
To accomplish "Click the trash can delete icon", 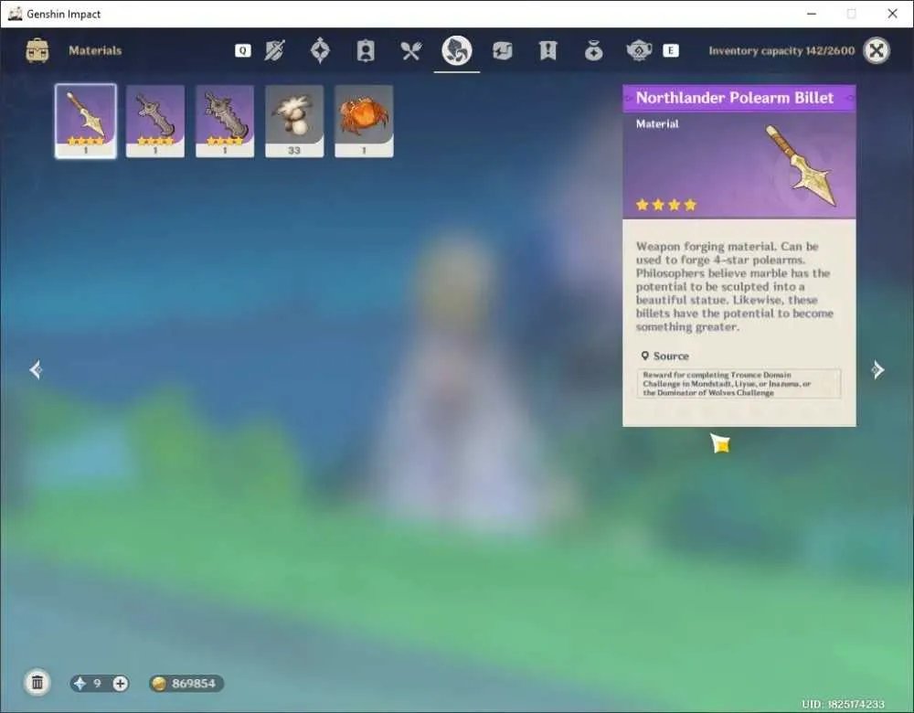I will [x=37, y=683].
